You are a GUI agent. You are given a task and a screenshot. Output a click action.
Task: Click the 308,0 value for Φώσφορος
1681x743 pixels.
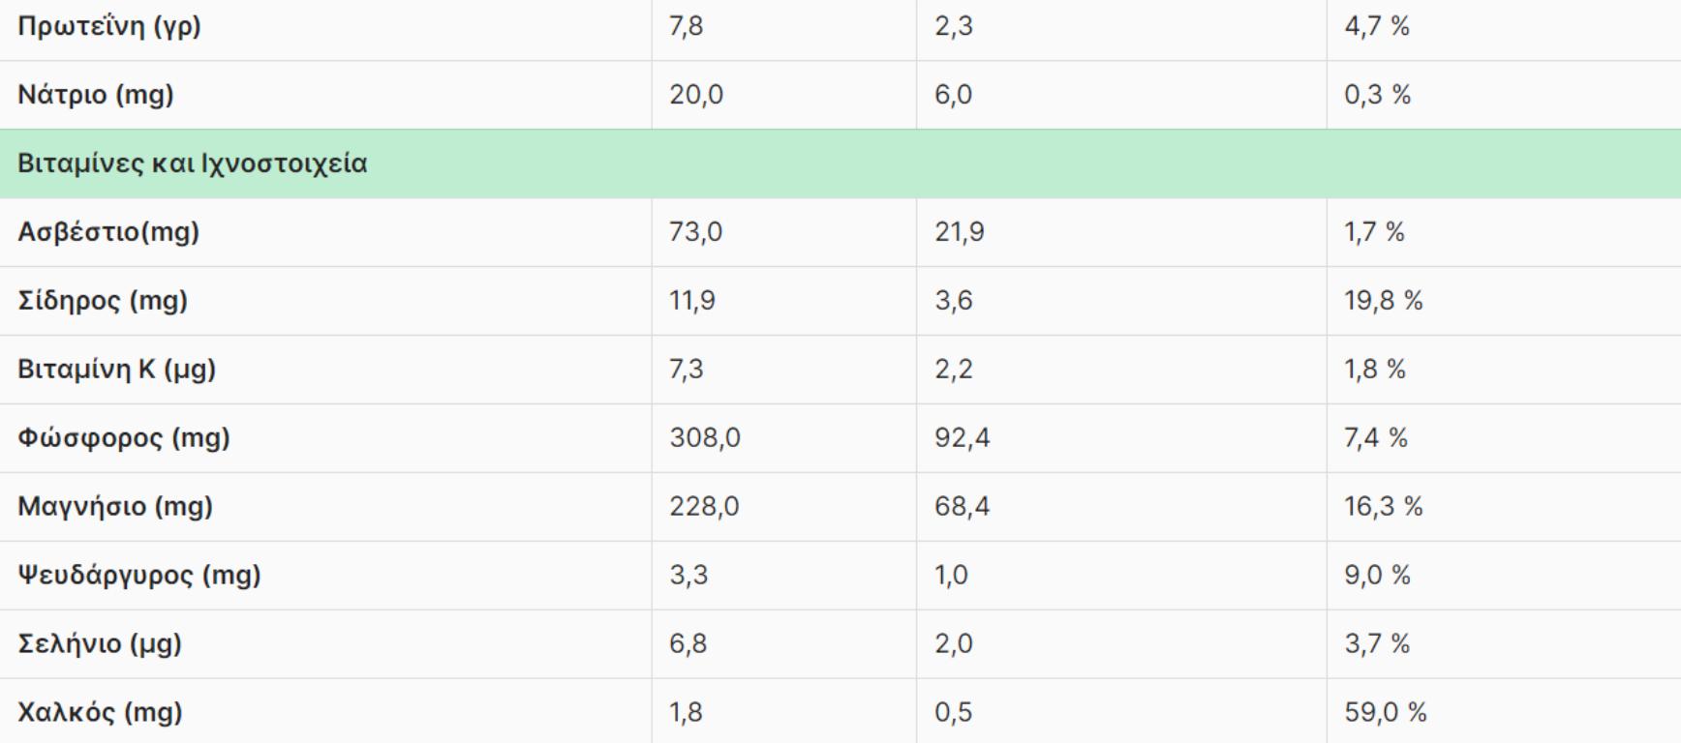pyautogui.click(x=705, y=438)
